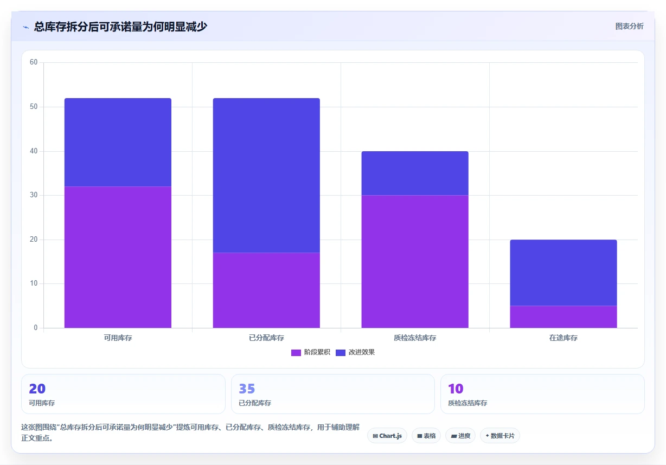The image size is (666, 465).
Task: Click the blue segment of 在途库存 bar
Action: [563, 273]
